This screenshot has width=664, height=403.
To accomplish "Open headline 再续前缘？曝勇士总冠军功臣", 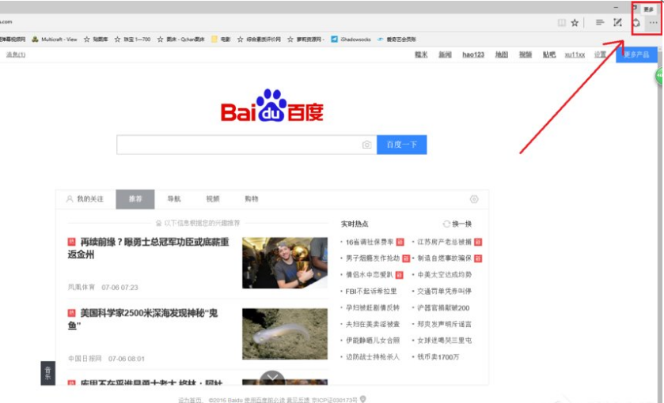I will 148,248.
